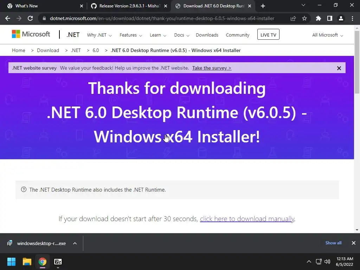360x270 pixels.
Task: Open the Extensions puzzle icon
Action: tap(318, 18)
